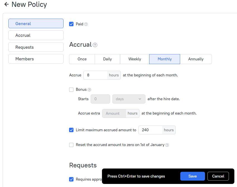Click the Accrue extra Amount field

114,113
